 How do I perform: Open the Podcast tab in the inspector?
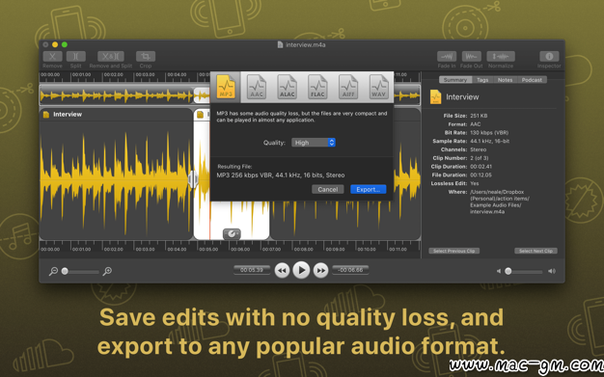coord(532,80)
